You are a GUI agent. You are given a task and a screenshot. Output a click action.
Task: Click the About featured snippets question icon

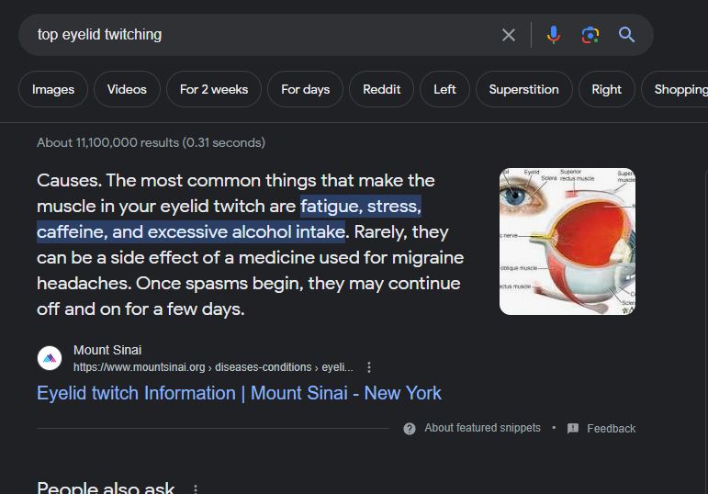coord(410,429)
